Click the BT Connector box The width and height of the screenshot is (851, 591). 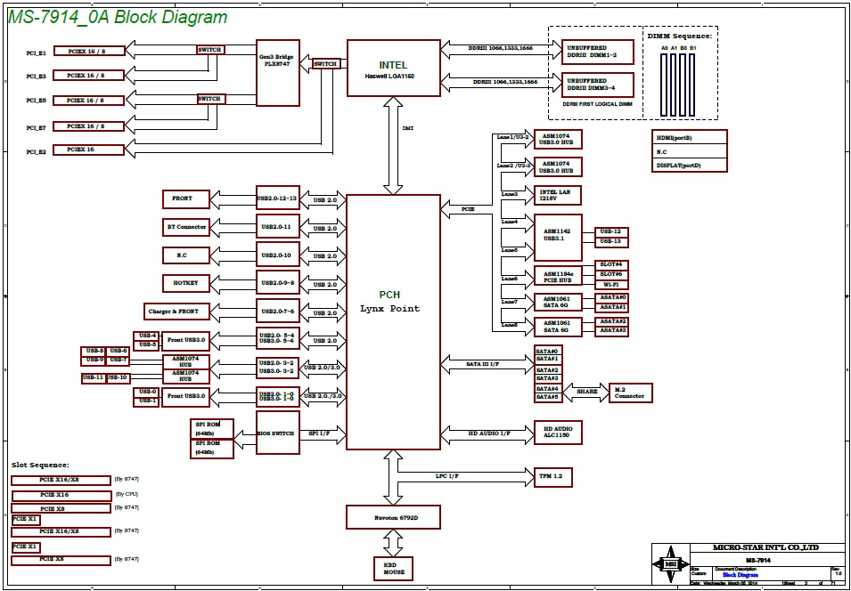point(186,227)
